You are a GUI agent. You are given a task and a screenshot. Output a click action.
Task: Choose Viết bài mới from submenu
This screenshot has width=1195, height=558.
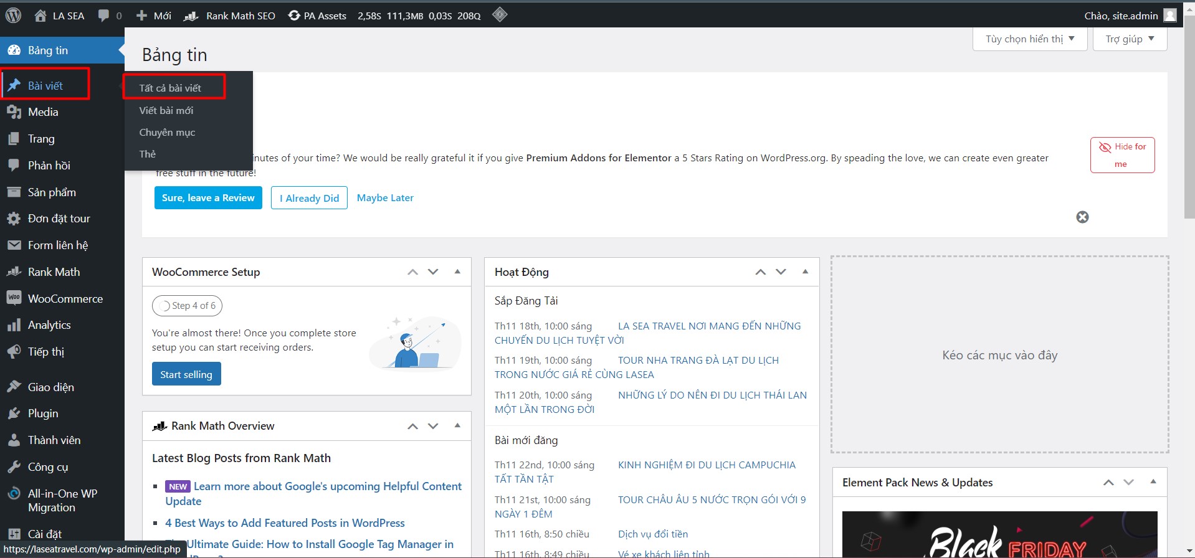[x=166, y=110]
